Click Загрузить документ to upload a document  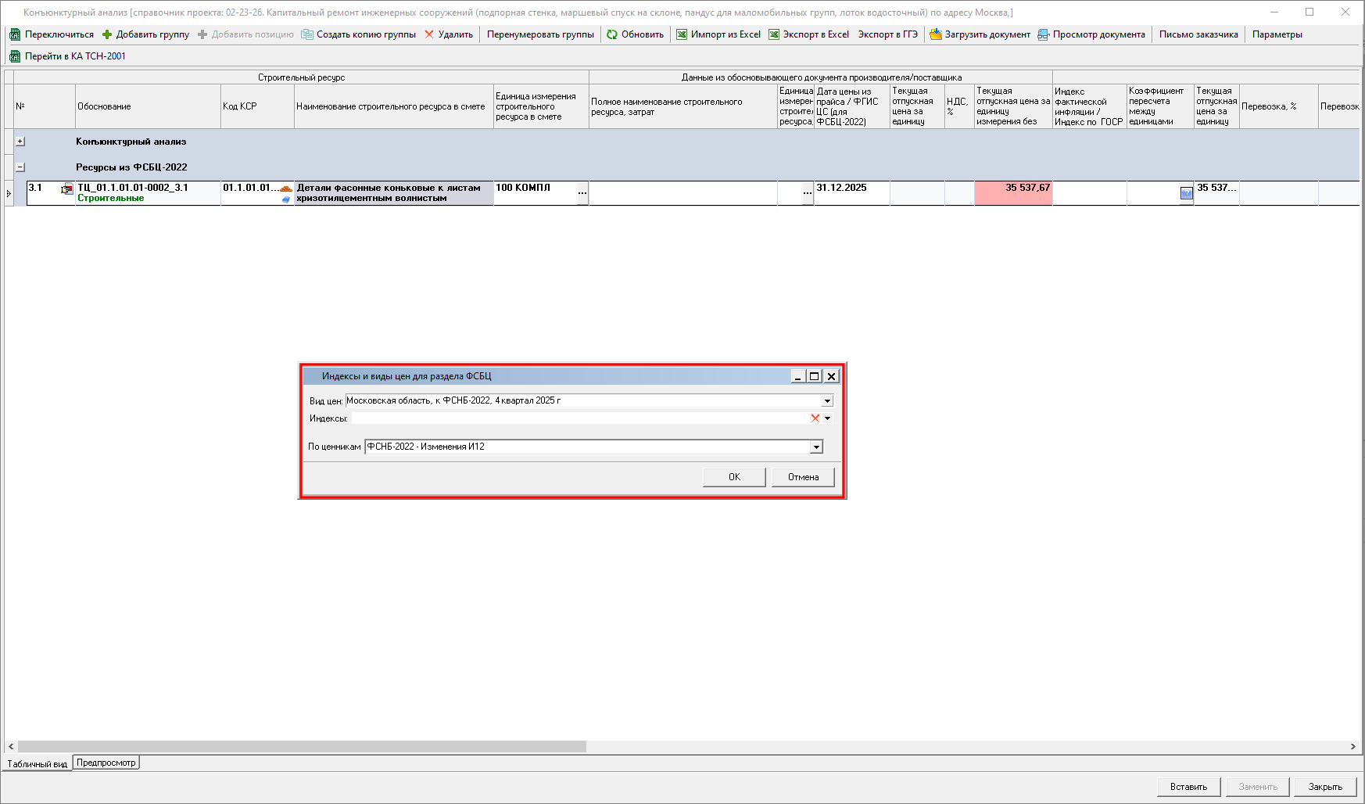pos(980,34)
